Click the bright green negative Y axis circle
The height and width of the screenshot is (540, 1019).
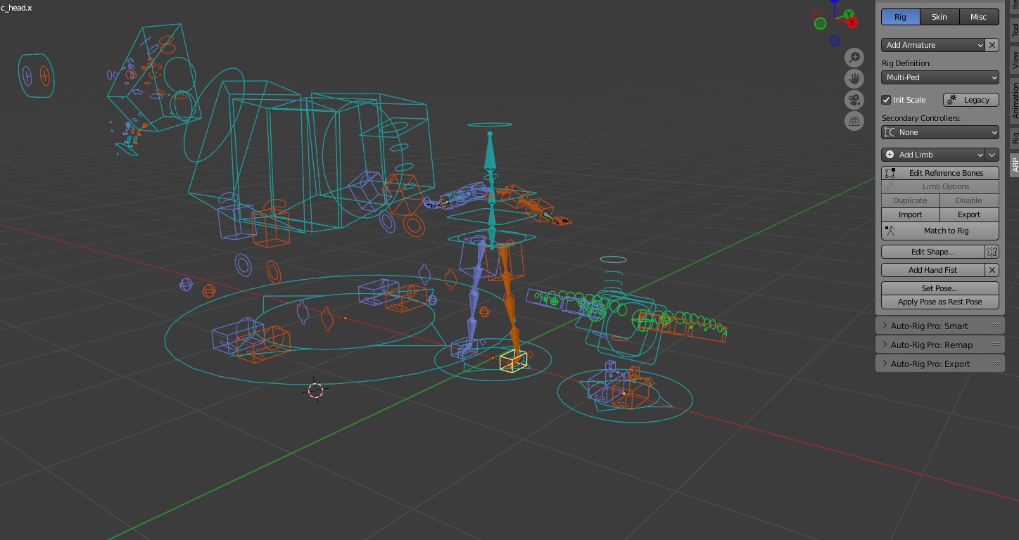tap(820, 24)
